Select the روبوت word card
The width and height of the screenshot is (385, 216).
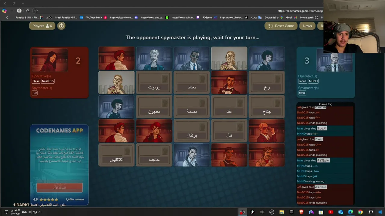pyautogui.click(x=154, y=82)
